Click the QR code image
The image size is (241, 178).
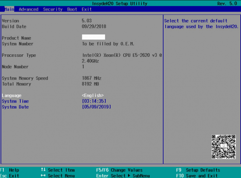tap(223, 147)
